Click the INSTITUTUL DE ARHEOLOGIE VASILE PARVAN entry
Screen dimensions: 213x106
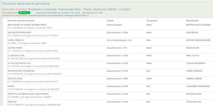(x=28, y=94)
